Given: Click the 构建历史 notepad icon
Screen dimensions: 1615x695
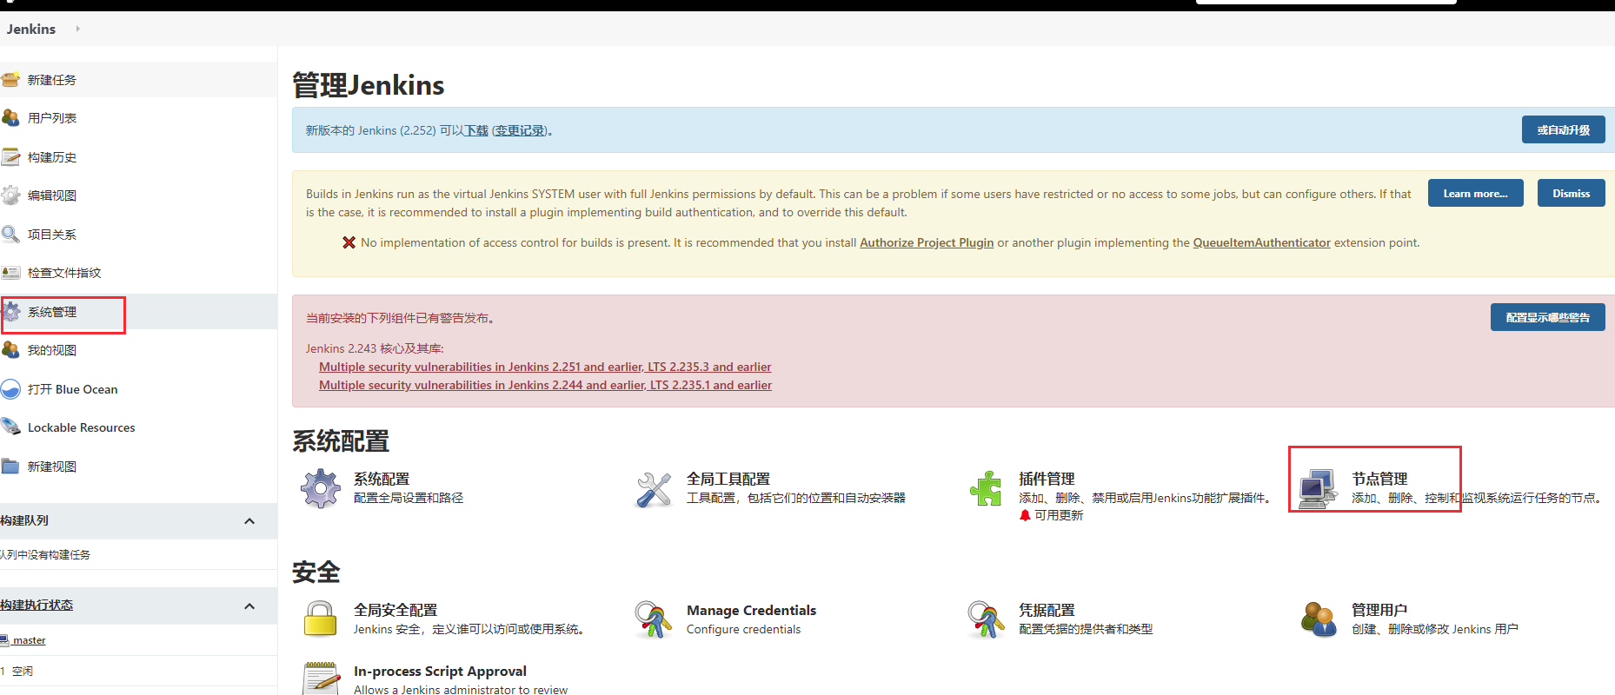Looking at the screenshot, I should coord(10,156).
